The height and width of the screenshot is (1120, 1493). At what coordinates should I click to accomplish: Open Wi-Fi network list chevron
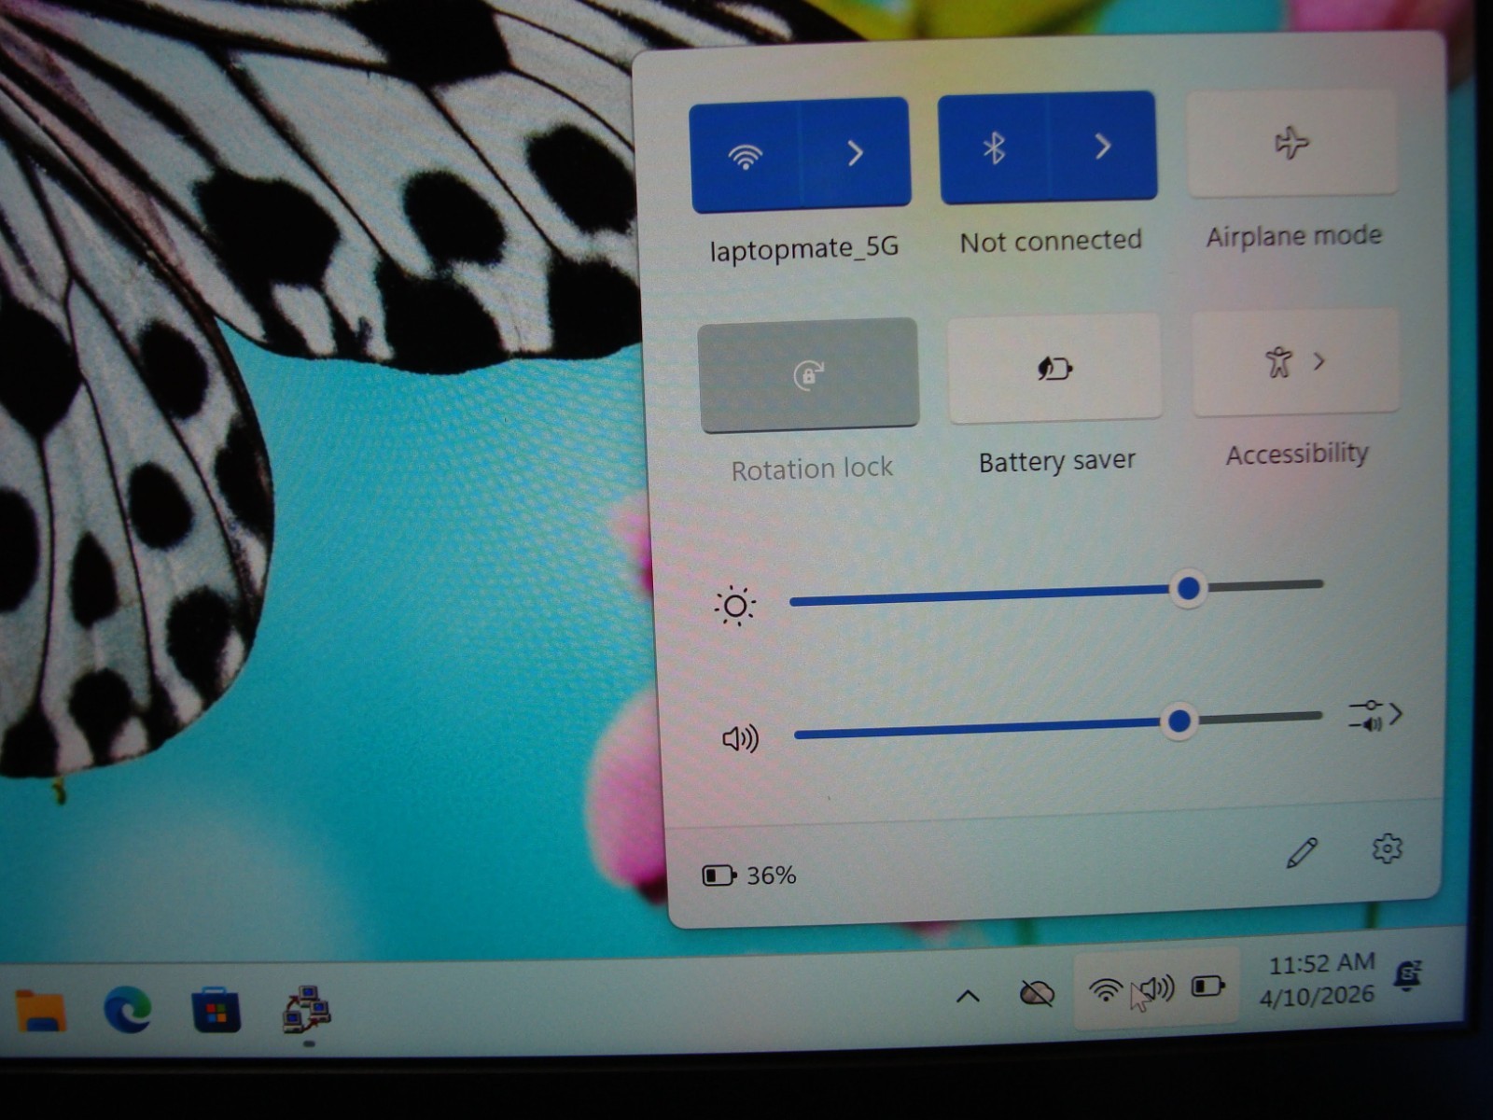point(855,153)
